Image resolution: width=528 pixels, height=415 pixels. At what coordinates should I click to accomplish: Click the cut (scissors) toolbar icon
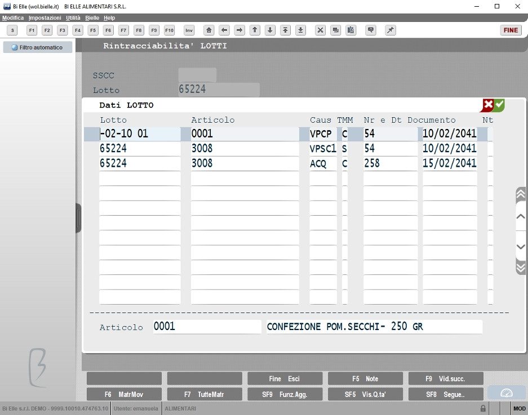pos(320,30)
